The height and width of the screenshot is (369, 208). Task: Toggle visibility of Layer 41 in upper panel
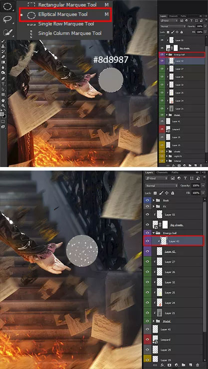click(162, 122)
